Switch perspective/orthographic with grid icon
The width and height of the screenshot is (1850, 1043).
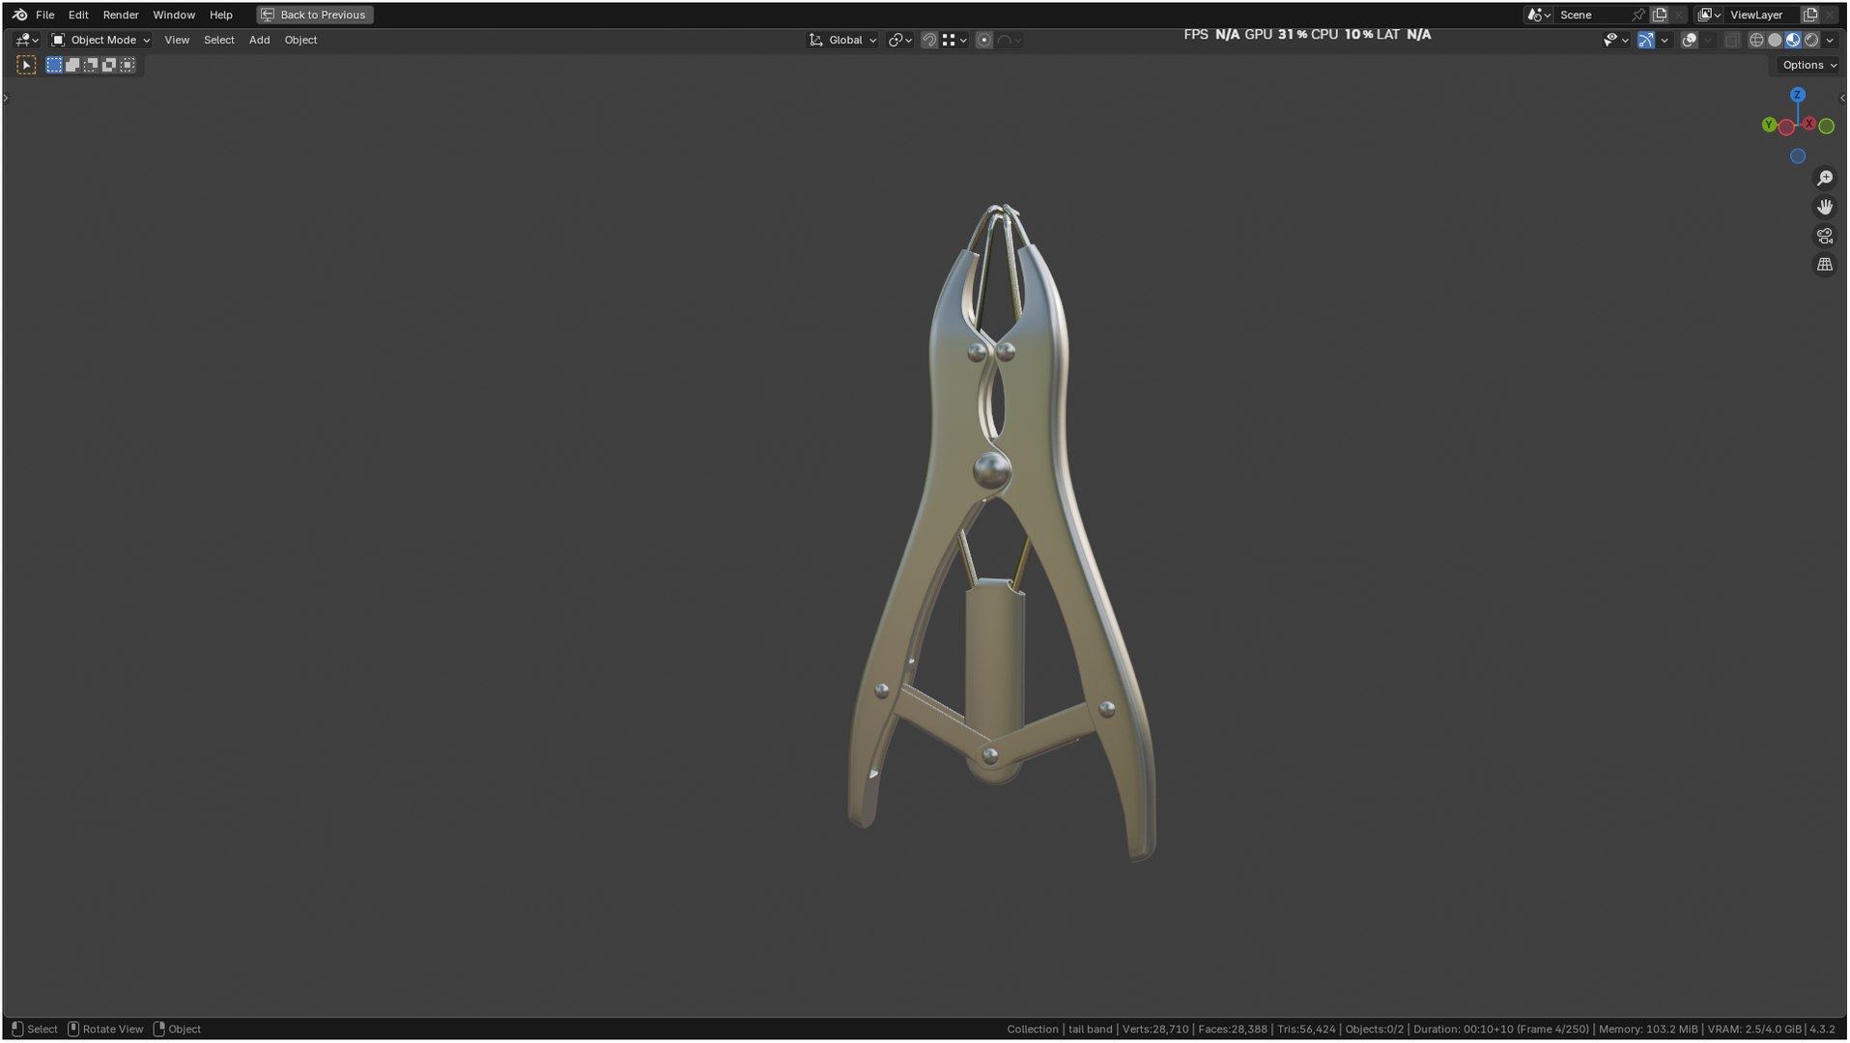(x=1825, y=264)
